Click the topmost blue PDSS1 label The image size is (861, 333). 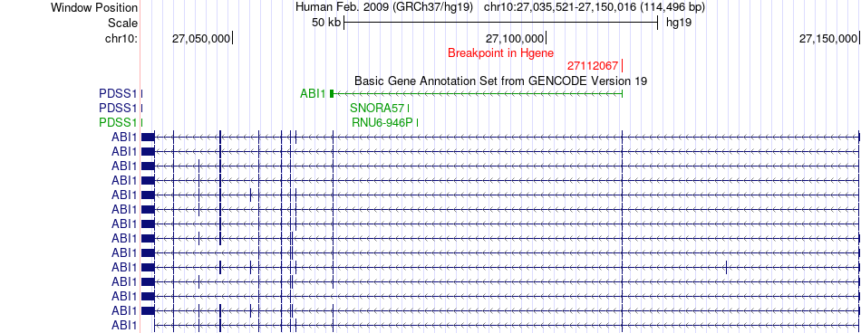point(118,94)
